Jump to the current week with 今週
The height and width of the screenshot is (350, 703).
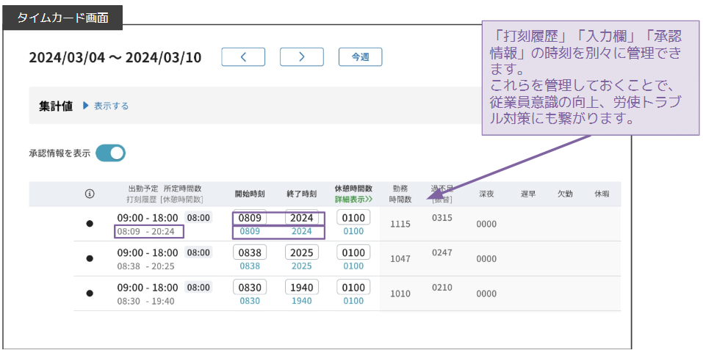click(361, 56)
